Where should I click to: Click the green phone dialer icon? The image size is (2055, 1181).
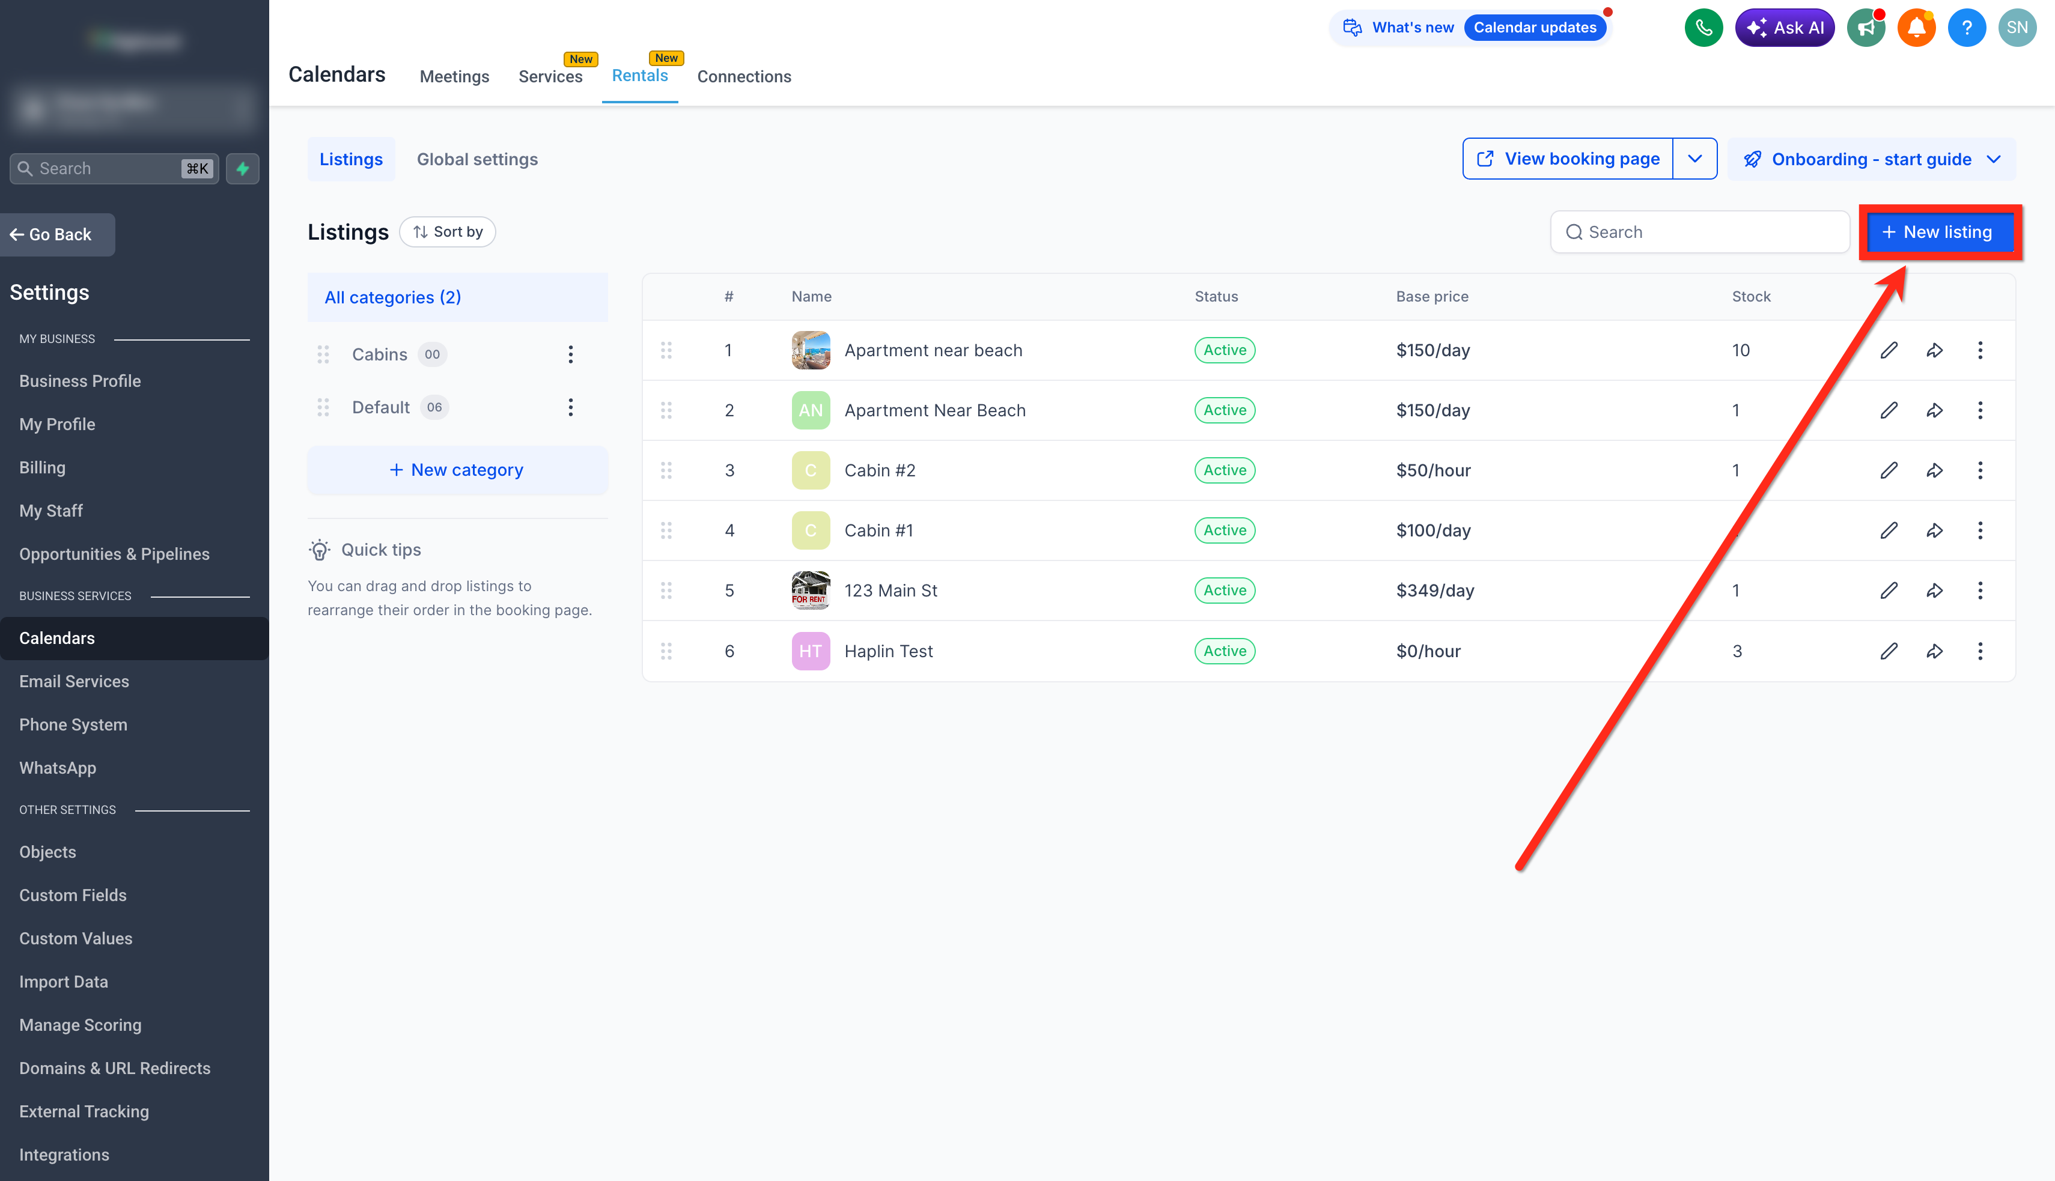(1703, 28)
